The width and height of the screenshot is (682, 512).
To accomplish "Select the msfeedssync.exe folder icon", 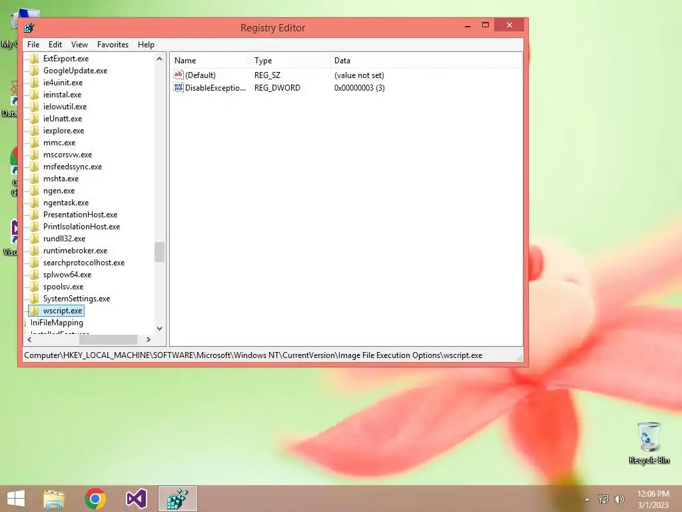I will (35, 166).
